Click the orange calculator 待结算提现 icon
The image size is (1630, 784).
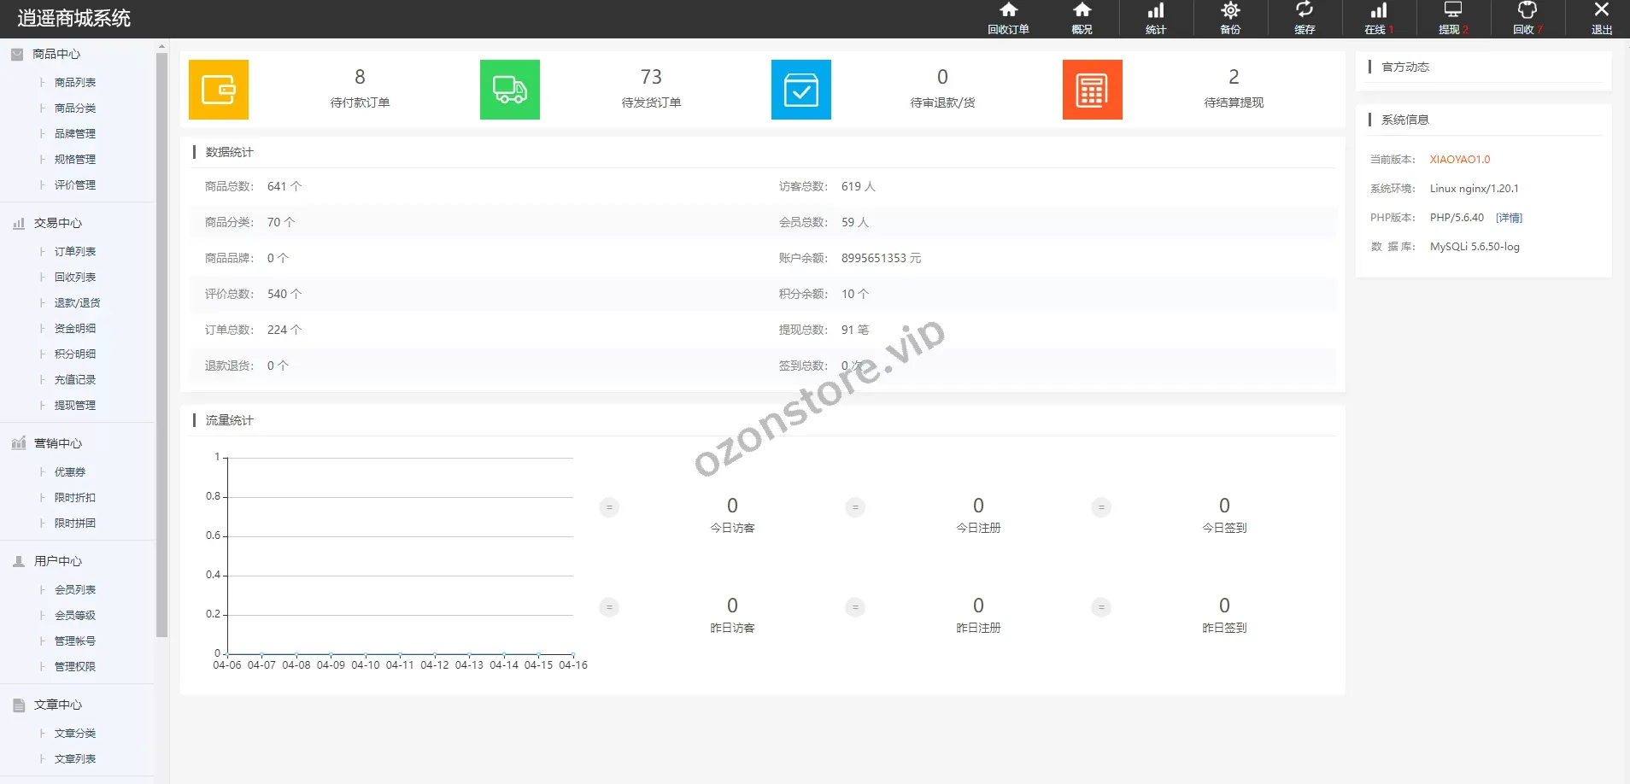click(x=1093, y=90)
